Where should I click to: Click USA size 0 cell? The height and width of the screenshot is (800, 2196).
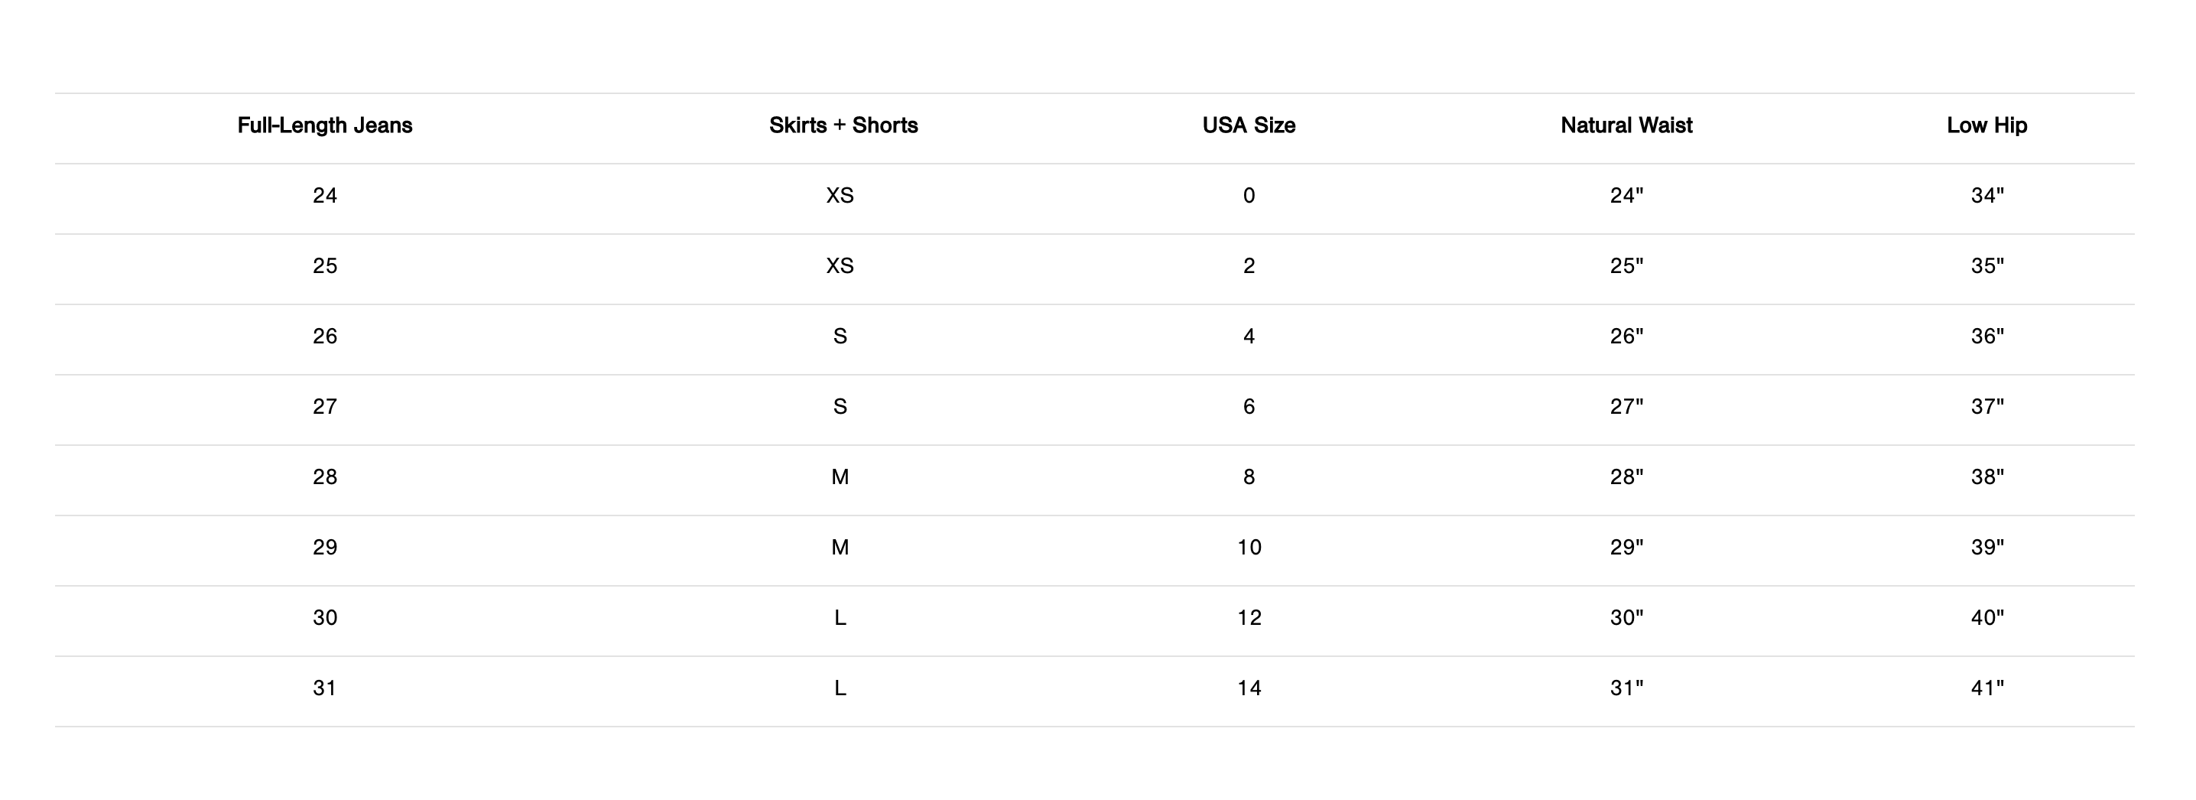(x=1248, y=195)
